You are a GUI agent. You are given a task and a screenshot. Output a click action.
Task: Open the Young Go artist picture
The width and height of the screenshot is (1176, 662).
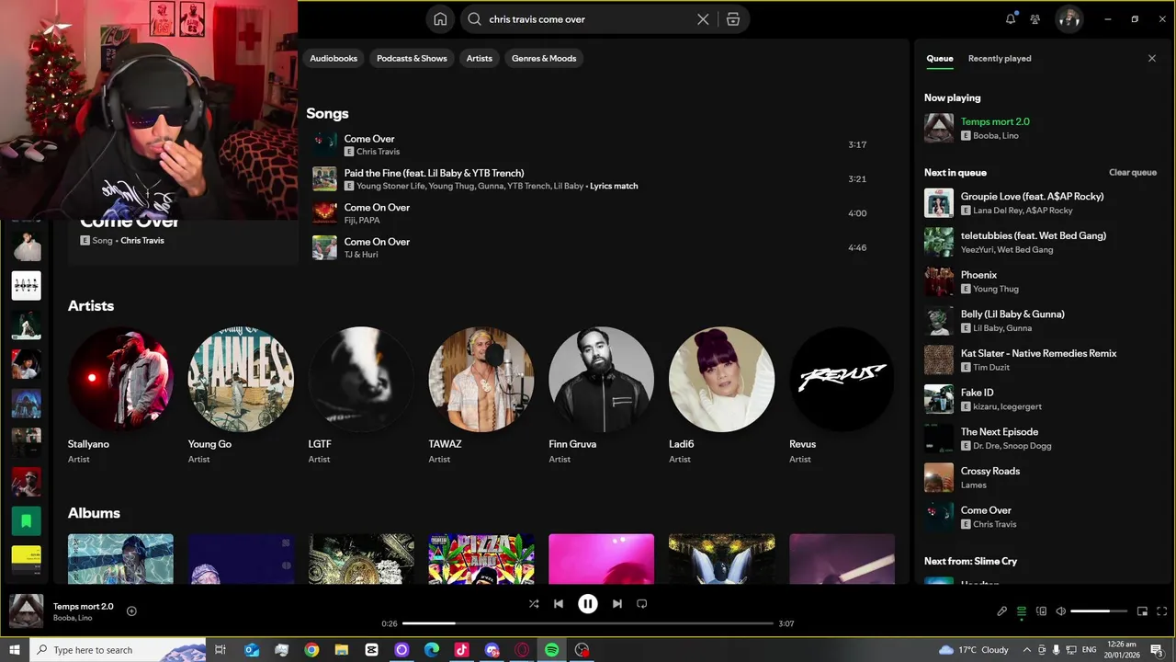241,379
